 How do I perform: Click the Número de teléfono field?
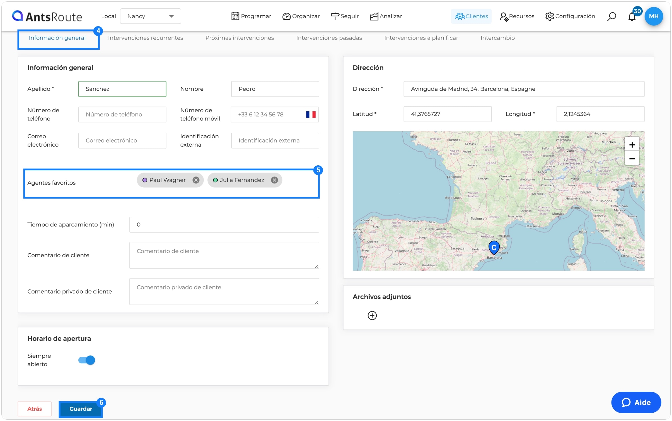(122, 114)
